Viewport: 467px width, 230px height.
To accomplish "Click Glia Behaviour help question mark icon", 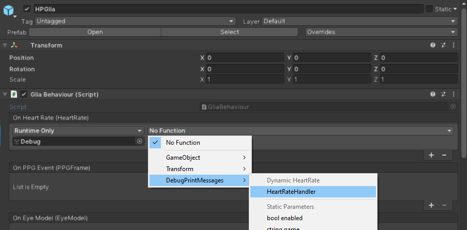I will click(x=433, y=95).
